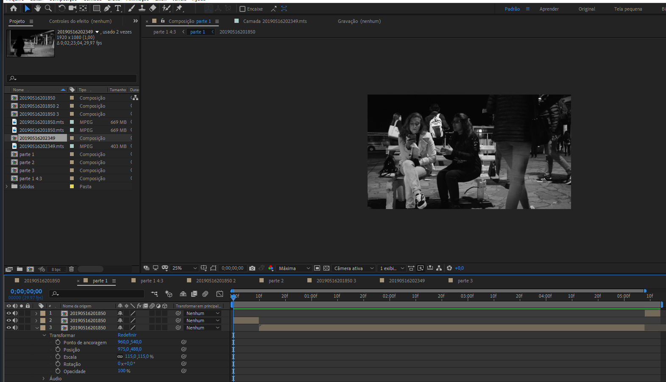666x382 pixels.
Task: Enable the Encaixe snapping checkbox
Action: [x=242, y=9]
